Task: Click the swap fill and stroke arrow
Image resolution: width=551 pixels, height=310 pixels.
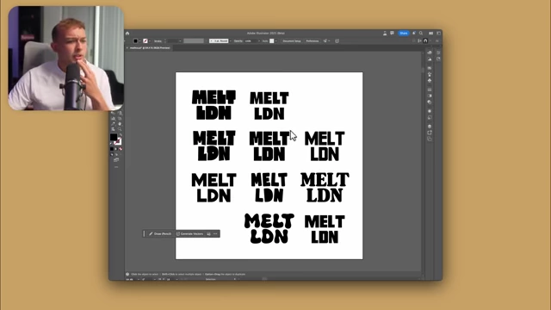Action: tap(121, 135)
